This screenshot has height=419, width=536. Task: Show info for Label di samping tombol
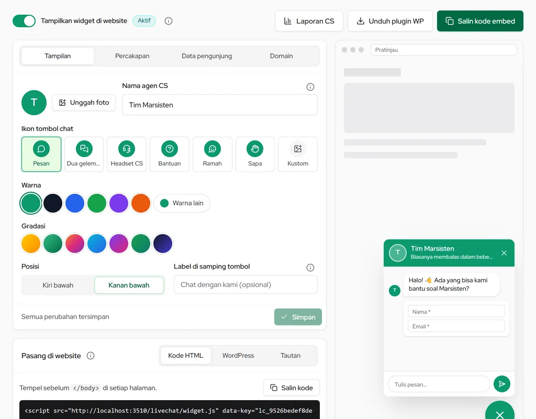click(310, 268)
